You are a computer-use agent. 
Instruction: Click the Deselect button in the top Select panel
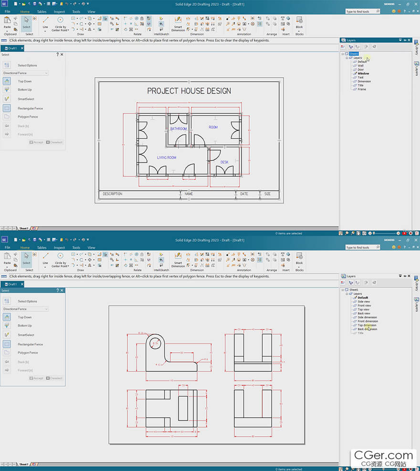pos(54,143)
